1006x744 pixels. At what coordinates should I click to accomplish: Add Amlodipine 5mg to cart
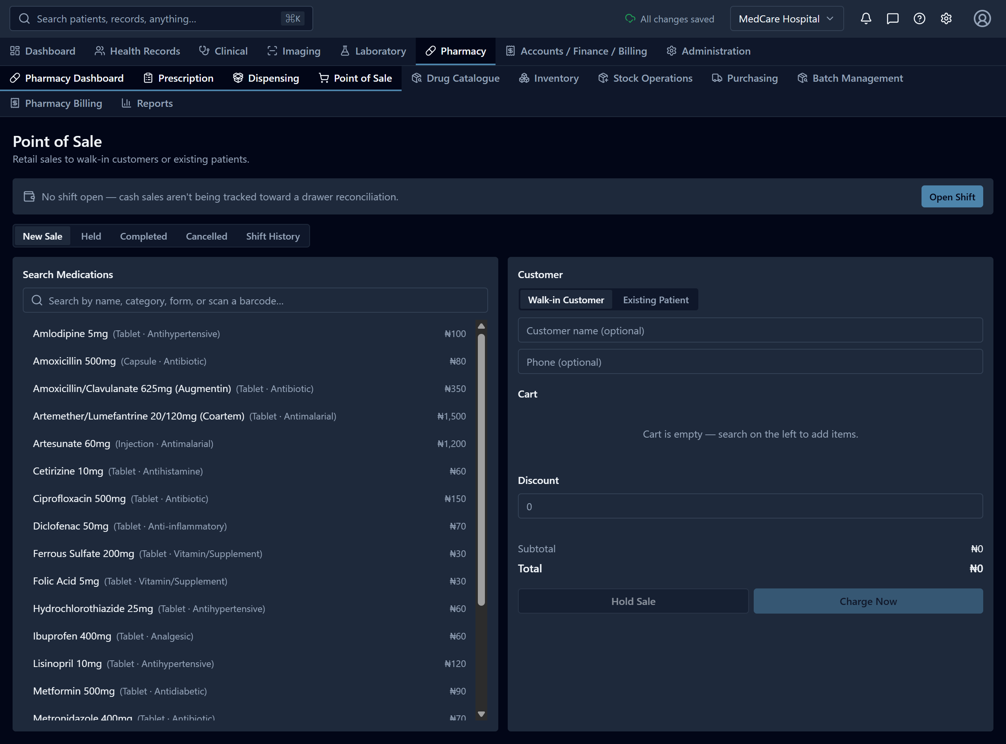click(249, 333)
